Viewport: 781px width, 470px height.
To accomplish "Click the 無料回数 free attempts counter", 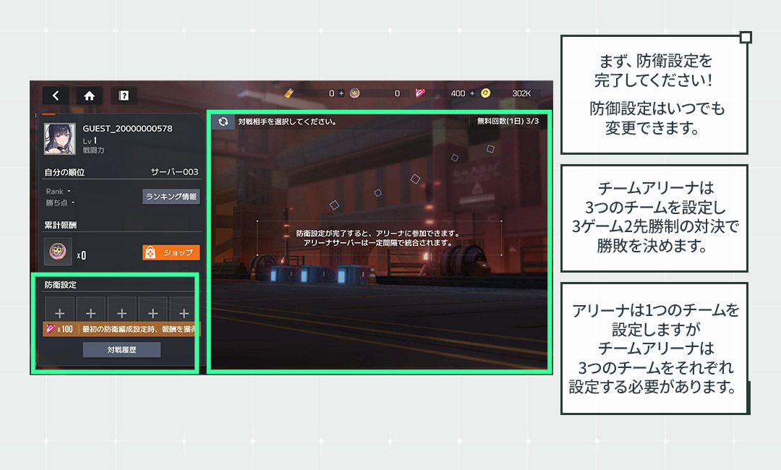I will [508, 121].
